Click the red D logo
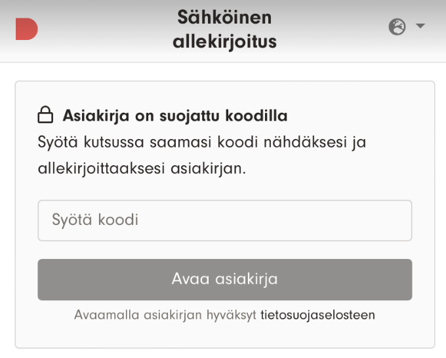The height and width of the screenshot is (358, 446). (x=26, y=30)
